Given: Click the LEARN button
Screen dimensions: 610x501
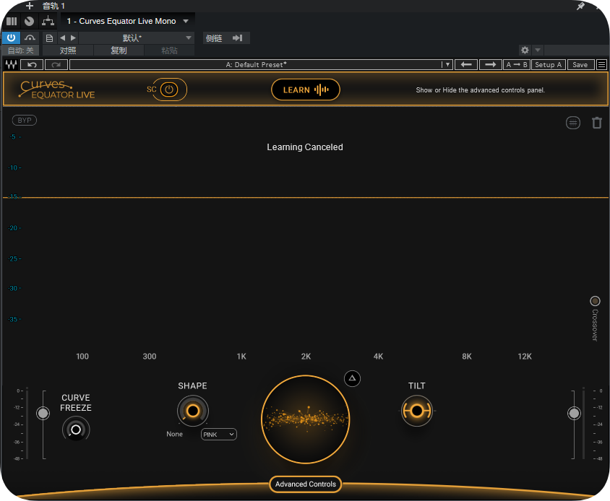Looking at the screenshot, I should [306, 90].
